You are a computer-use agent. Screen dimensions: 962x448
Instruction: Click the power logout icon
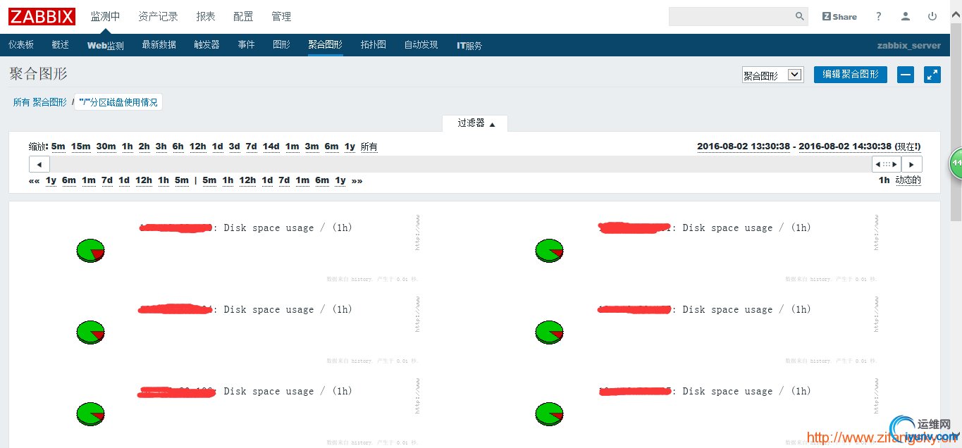click(x=932, y=16)
